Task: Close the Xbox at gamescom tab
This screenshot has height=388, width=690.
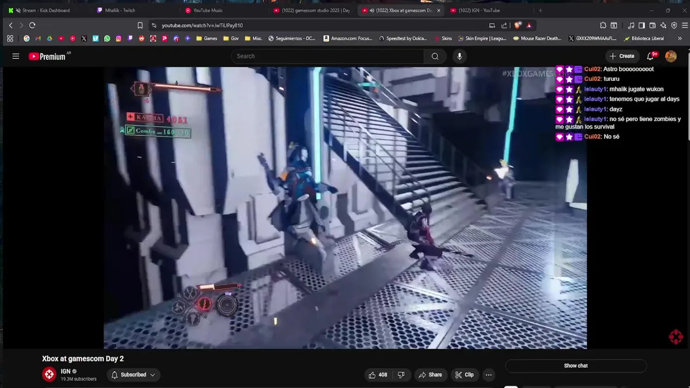Action: (x=438, y=10)
